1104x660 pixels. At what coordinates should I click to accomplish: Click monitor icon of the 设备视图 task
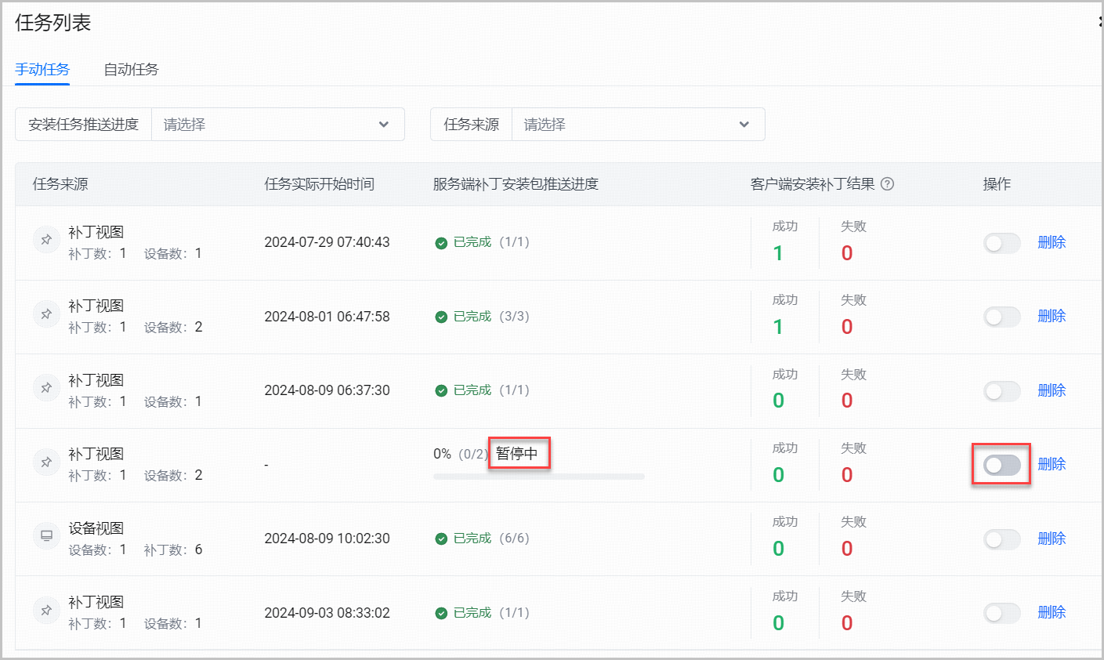click(x=46, y=536)
